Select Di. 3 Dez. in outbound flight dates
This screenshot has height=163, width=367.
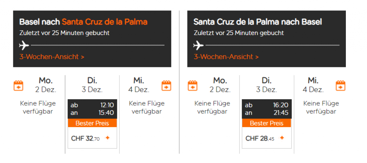92,85
